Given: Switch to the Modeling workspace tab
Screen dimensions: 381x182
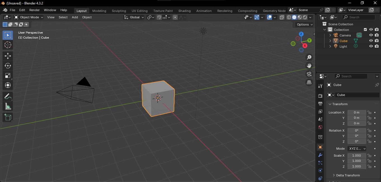Looking at the screenshot, I should point(99,11).
